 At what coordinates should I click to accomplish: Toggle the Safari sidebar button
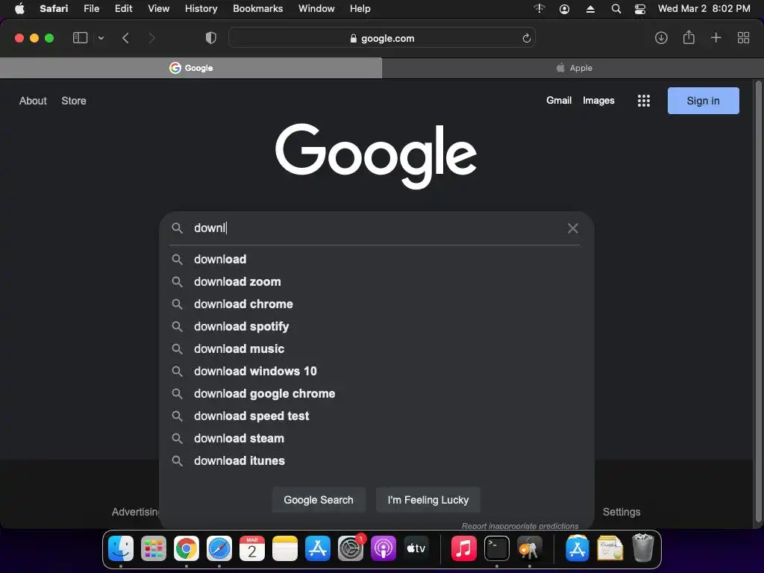(80, 38)
